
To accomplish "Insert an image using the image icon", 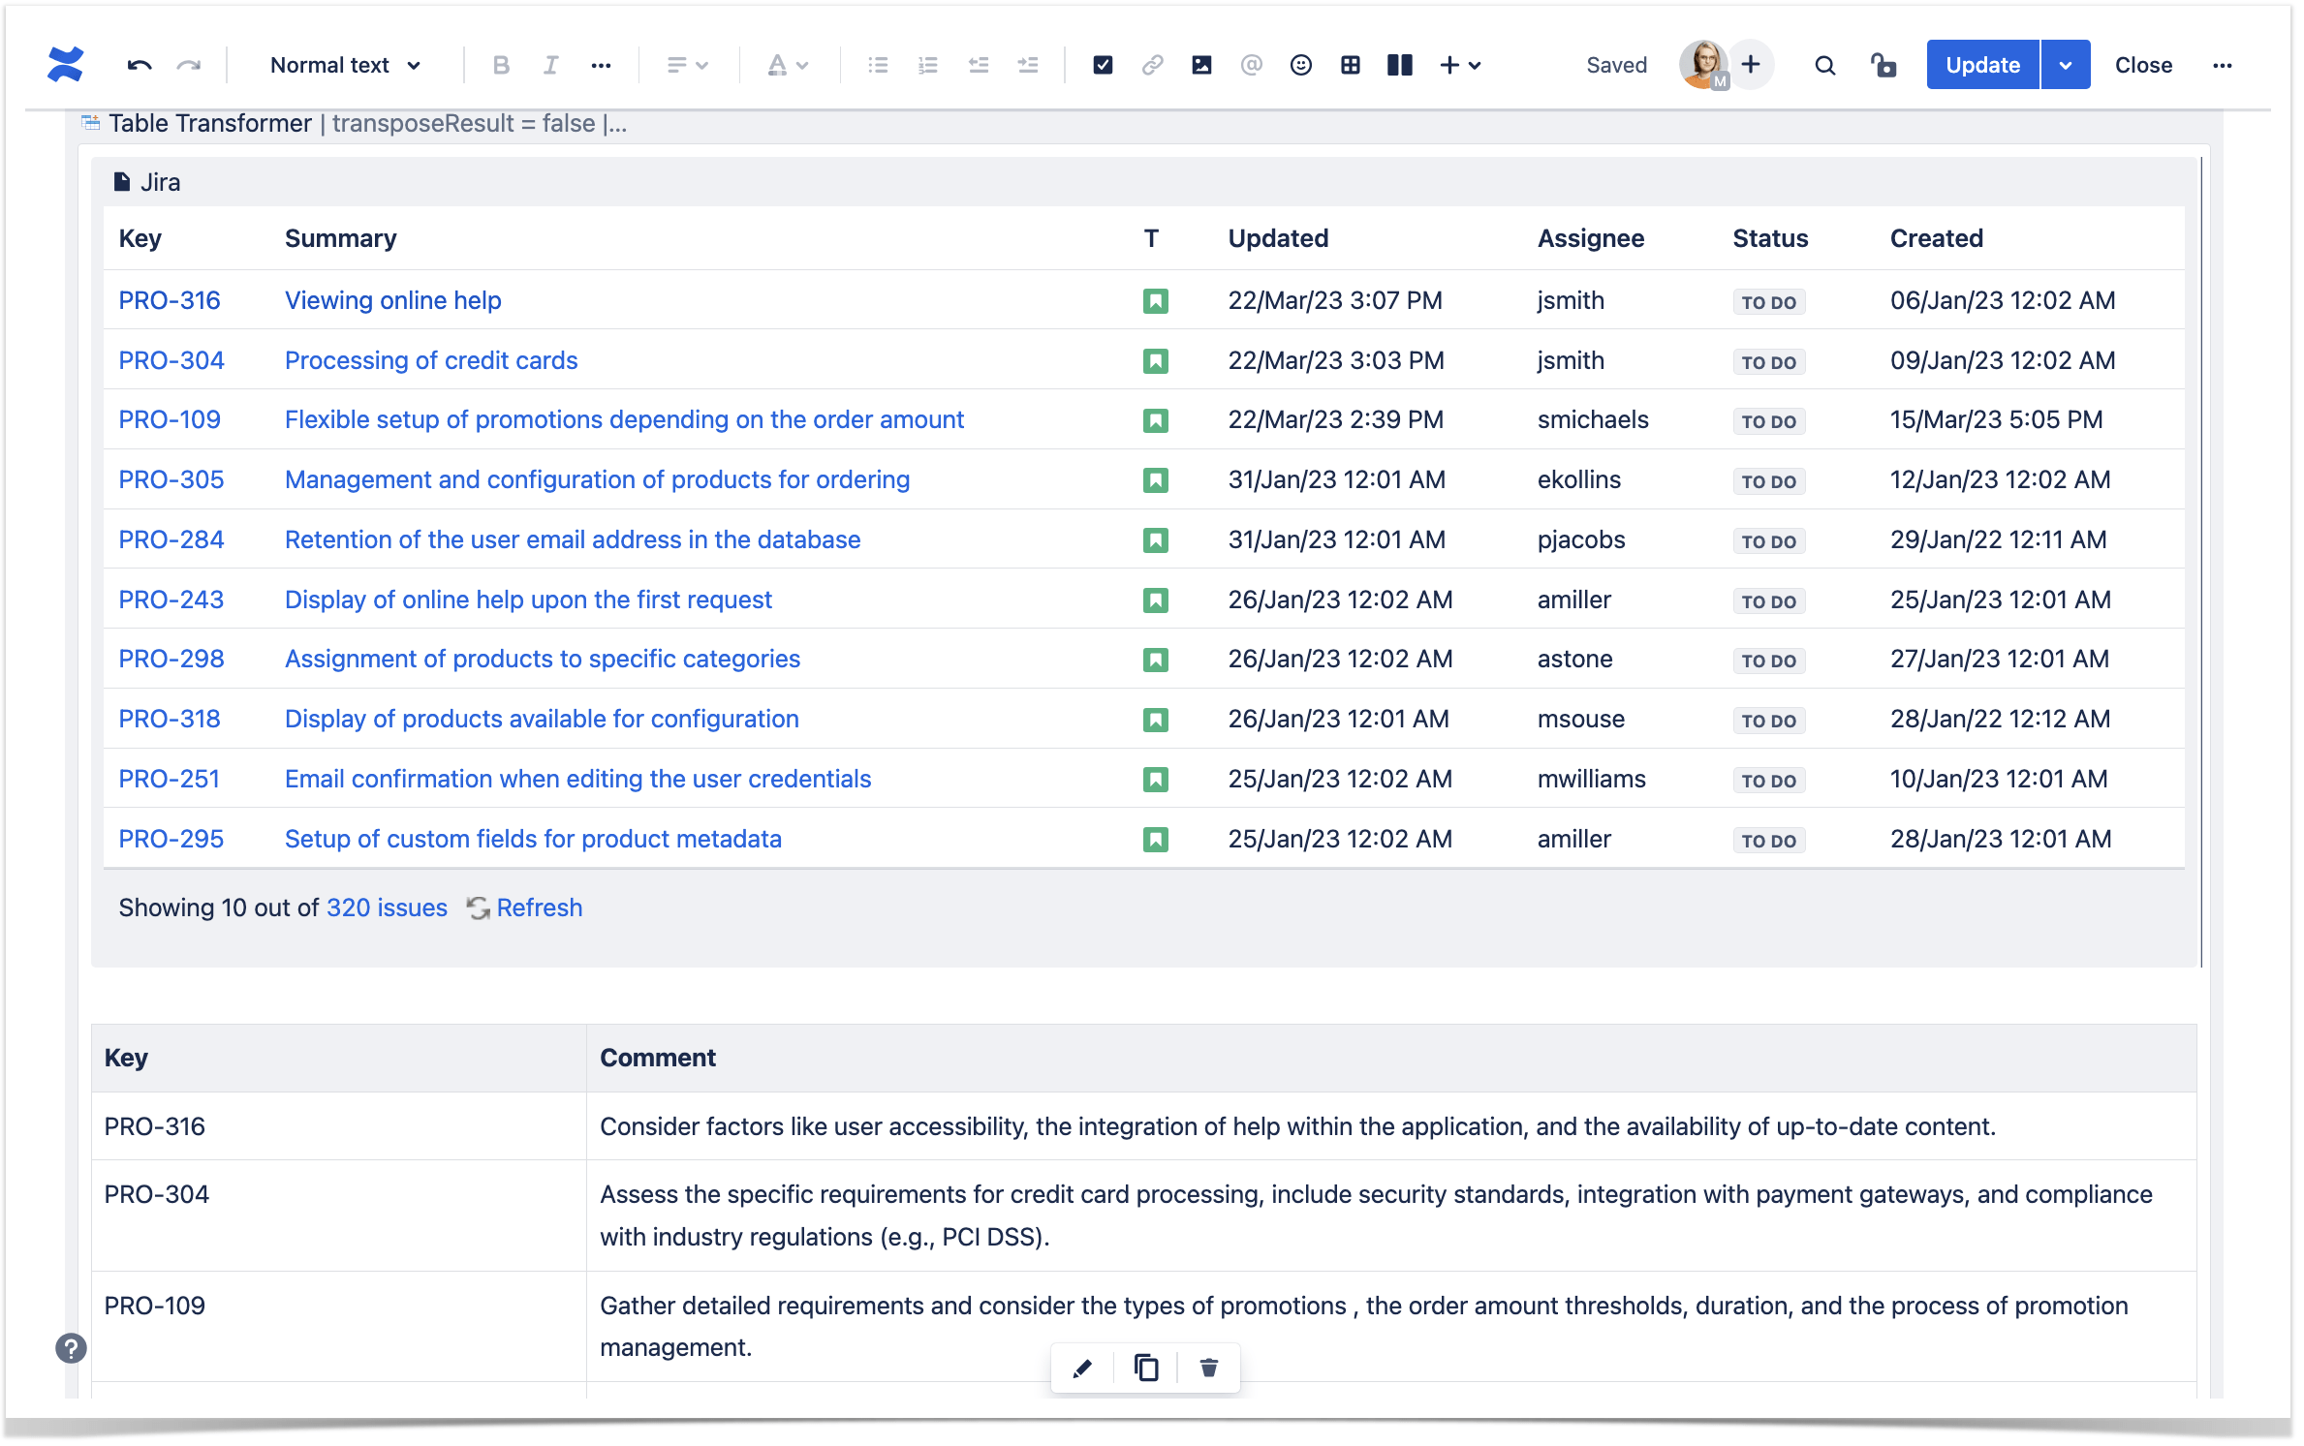I will [x=1202, y=65].
